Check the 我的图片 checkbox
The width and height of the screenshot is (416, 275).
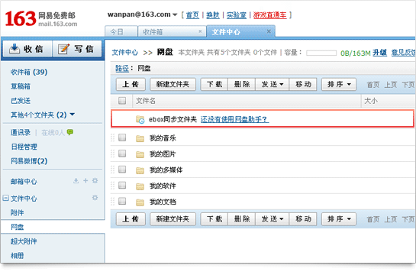(122, 154)
